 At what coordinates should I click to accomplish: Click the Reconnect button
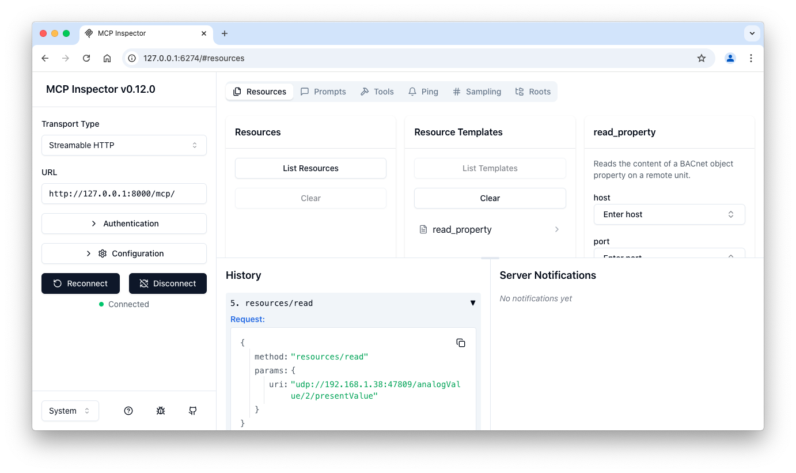(x=81, y=283)
